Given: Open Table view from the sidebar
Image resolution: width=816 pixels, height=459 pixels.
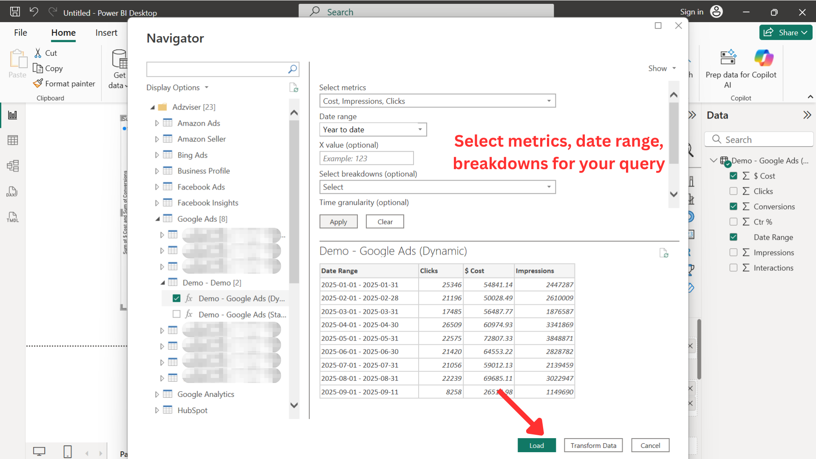Looking at the screenshot, I should pos(13,140).
